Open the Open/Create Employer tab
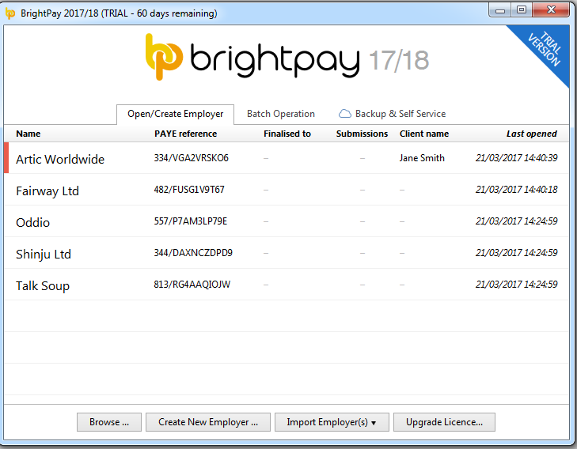The height and width of the screenshot is (449, 577). click(x=175, y=115)
